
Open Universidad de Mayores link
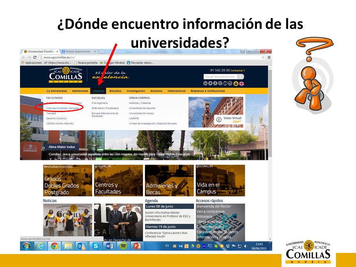point(142,108)
